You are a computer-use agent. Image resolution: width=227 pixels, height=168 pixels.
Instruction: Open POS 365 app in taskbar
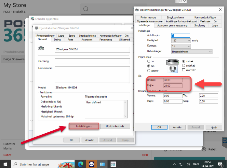coord(113,164)
